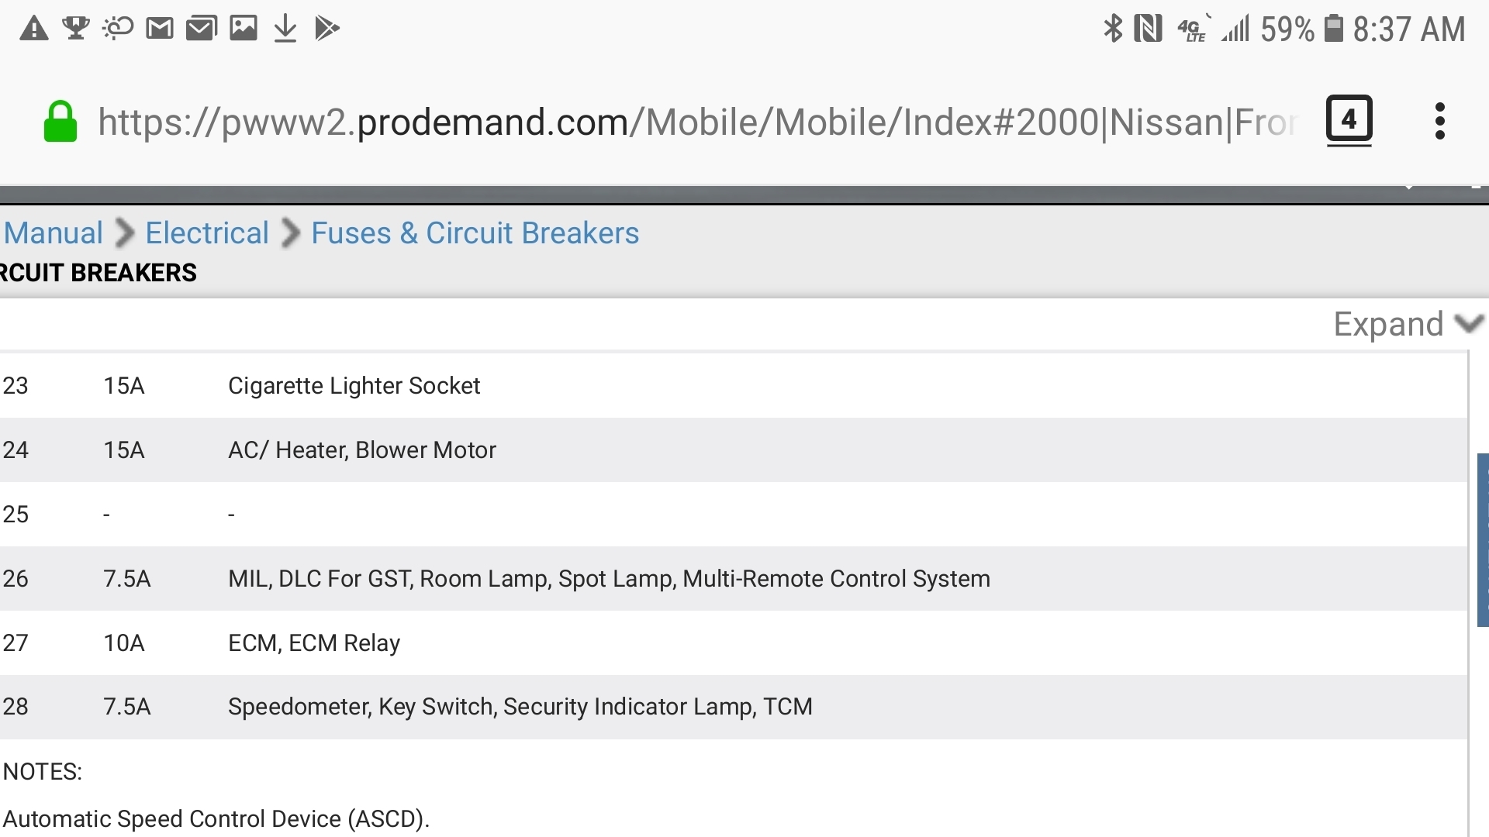Tap the battery status icon
The image size is (1489, 837).
tap(1333, 29)
